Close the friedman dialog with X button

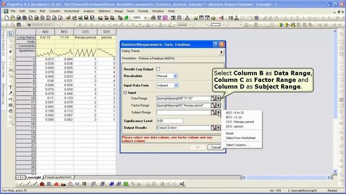tap(222, 44)
